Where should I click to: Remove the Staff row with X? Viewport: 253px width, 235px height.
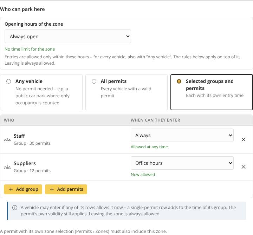pos(244,139)
